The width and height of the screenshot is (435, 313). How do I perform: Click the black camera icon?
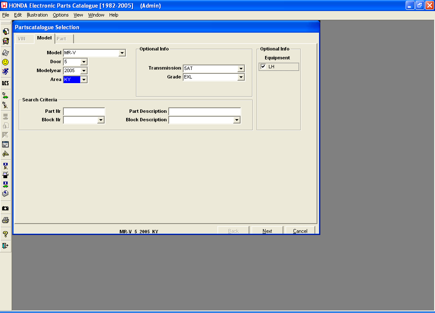[x=6, y=208]
